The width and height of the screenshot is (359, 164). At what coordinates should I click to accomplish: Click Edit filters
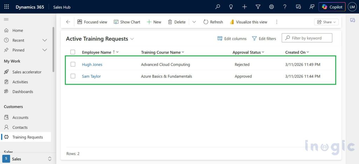(x=264, y=39)
